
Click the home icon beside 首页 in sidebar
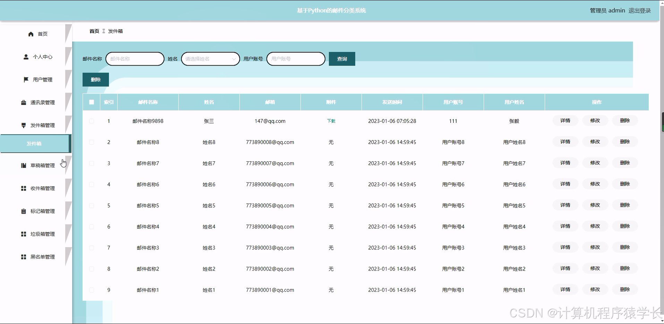click(x=31, y=34)
